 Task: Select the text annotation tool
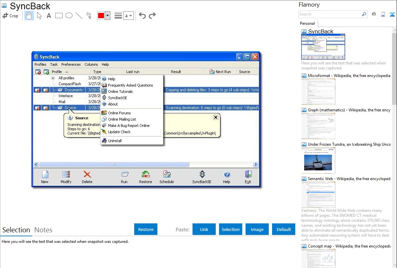point(49,16)
